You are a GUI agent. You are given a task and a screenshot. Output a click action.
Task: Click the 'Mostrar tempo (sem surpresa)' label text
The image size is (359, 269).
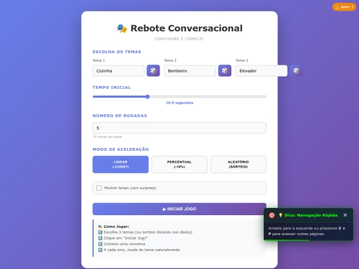130,188
